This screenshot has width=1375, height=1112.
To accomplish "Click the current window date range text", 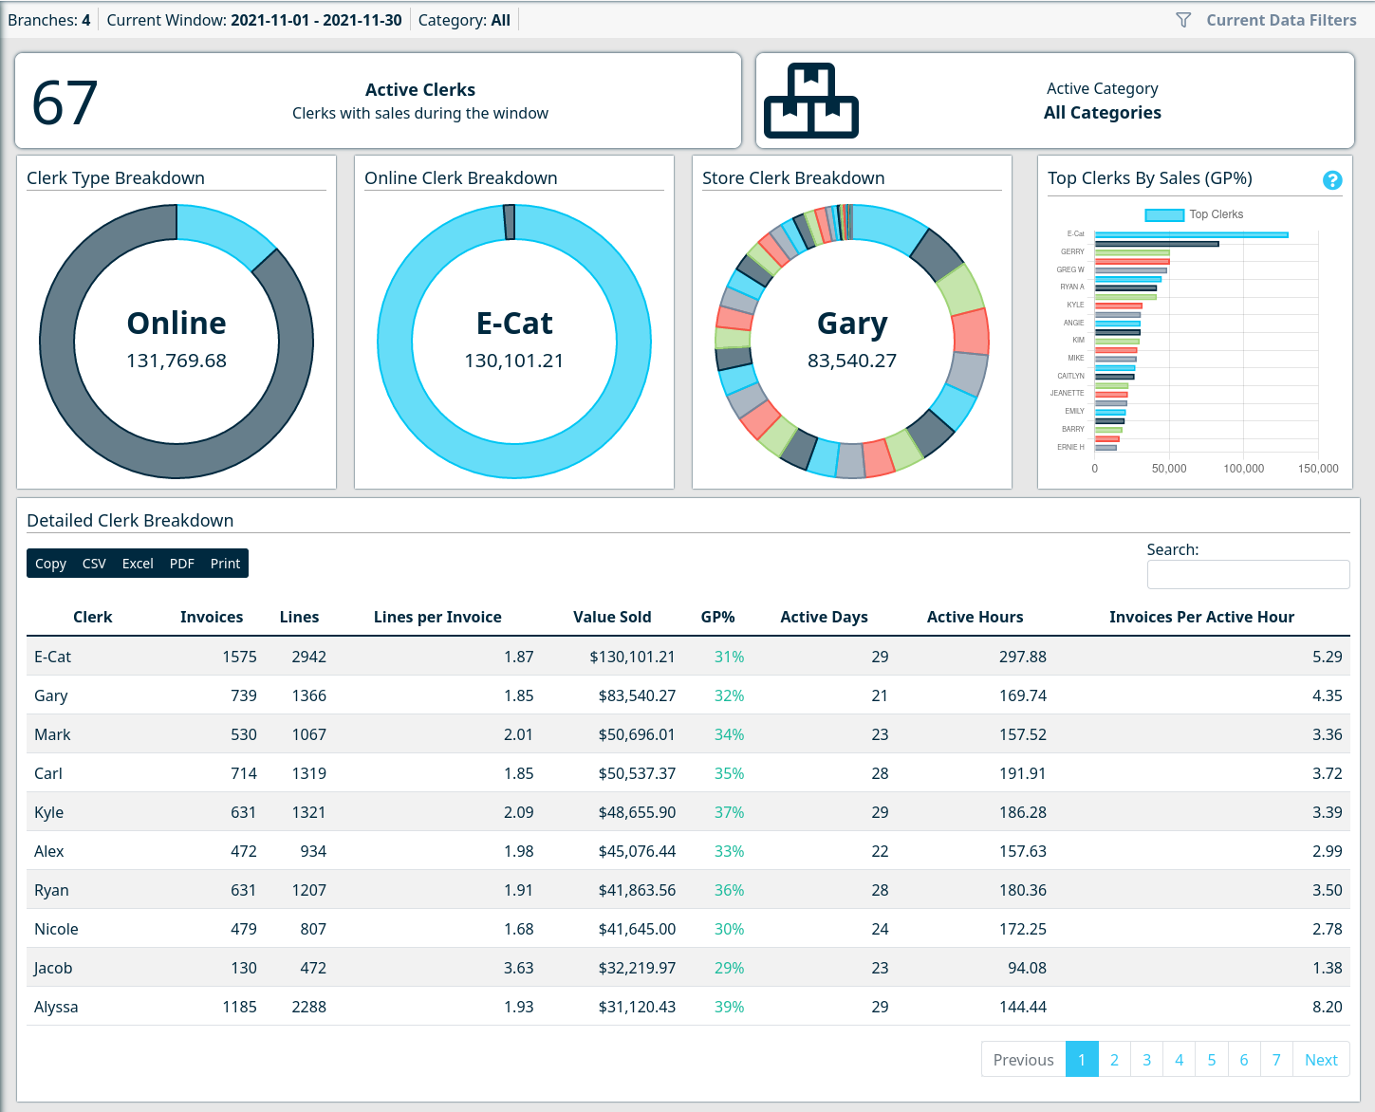I will click(316, 20).
